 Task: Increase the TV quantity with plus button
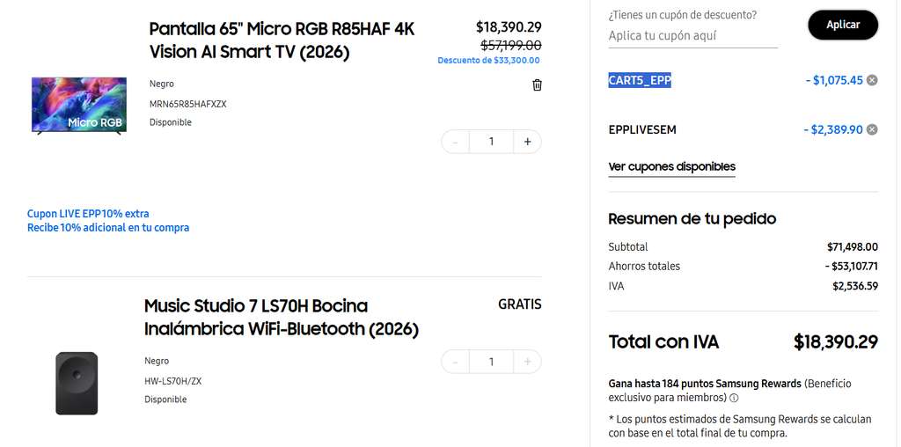point(528,142)
